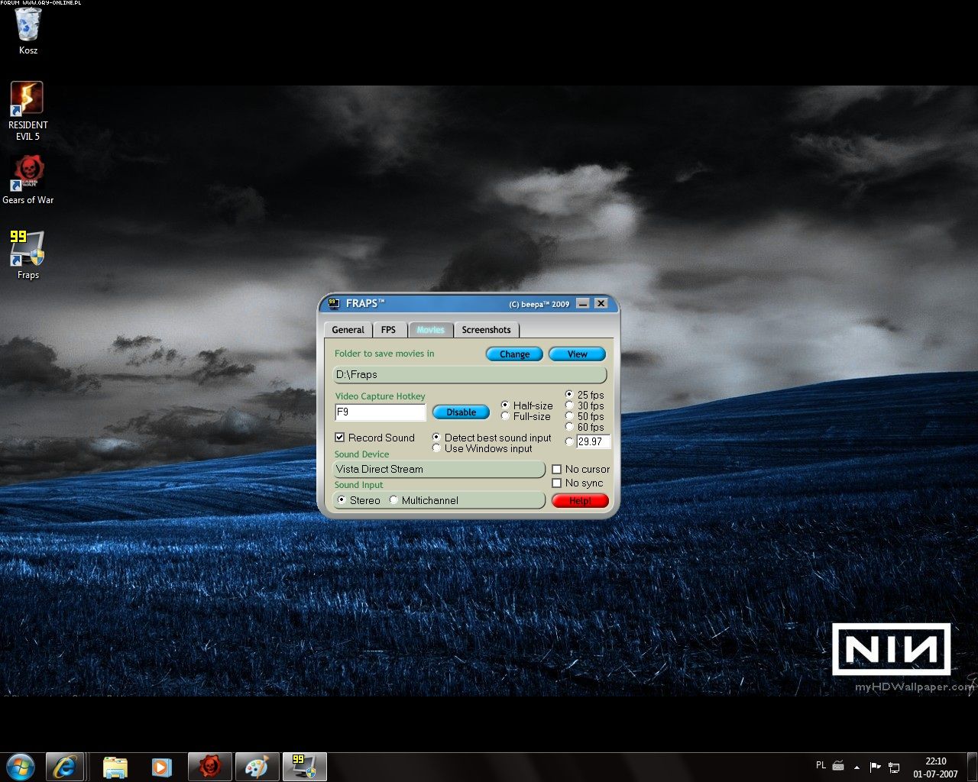Select Use Windows input option

[482, 448]
